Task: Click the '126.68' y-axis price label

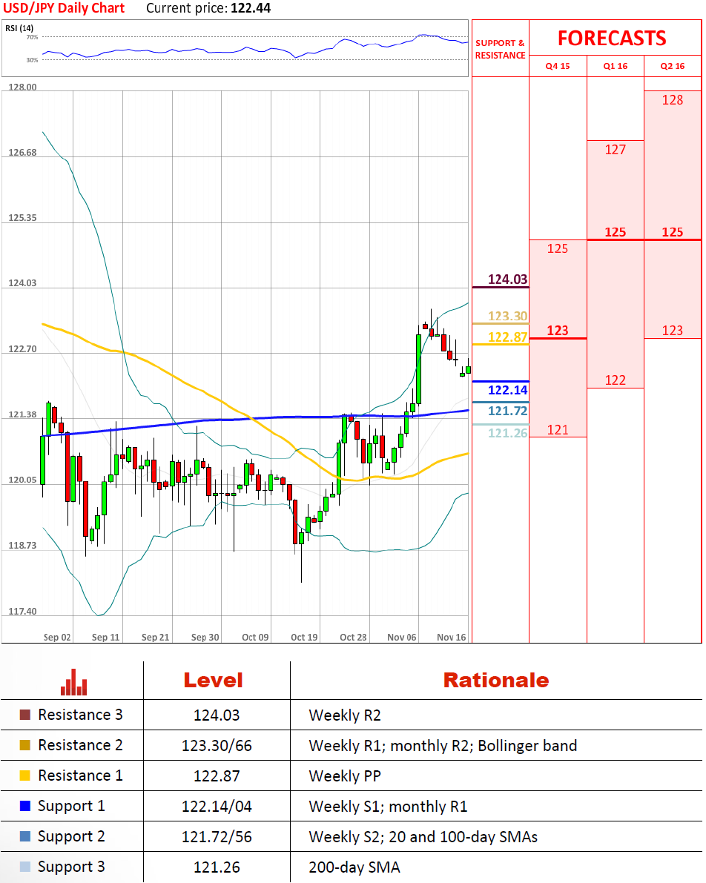Action: point(22,153)
